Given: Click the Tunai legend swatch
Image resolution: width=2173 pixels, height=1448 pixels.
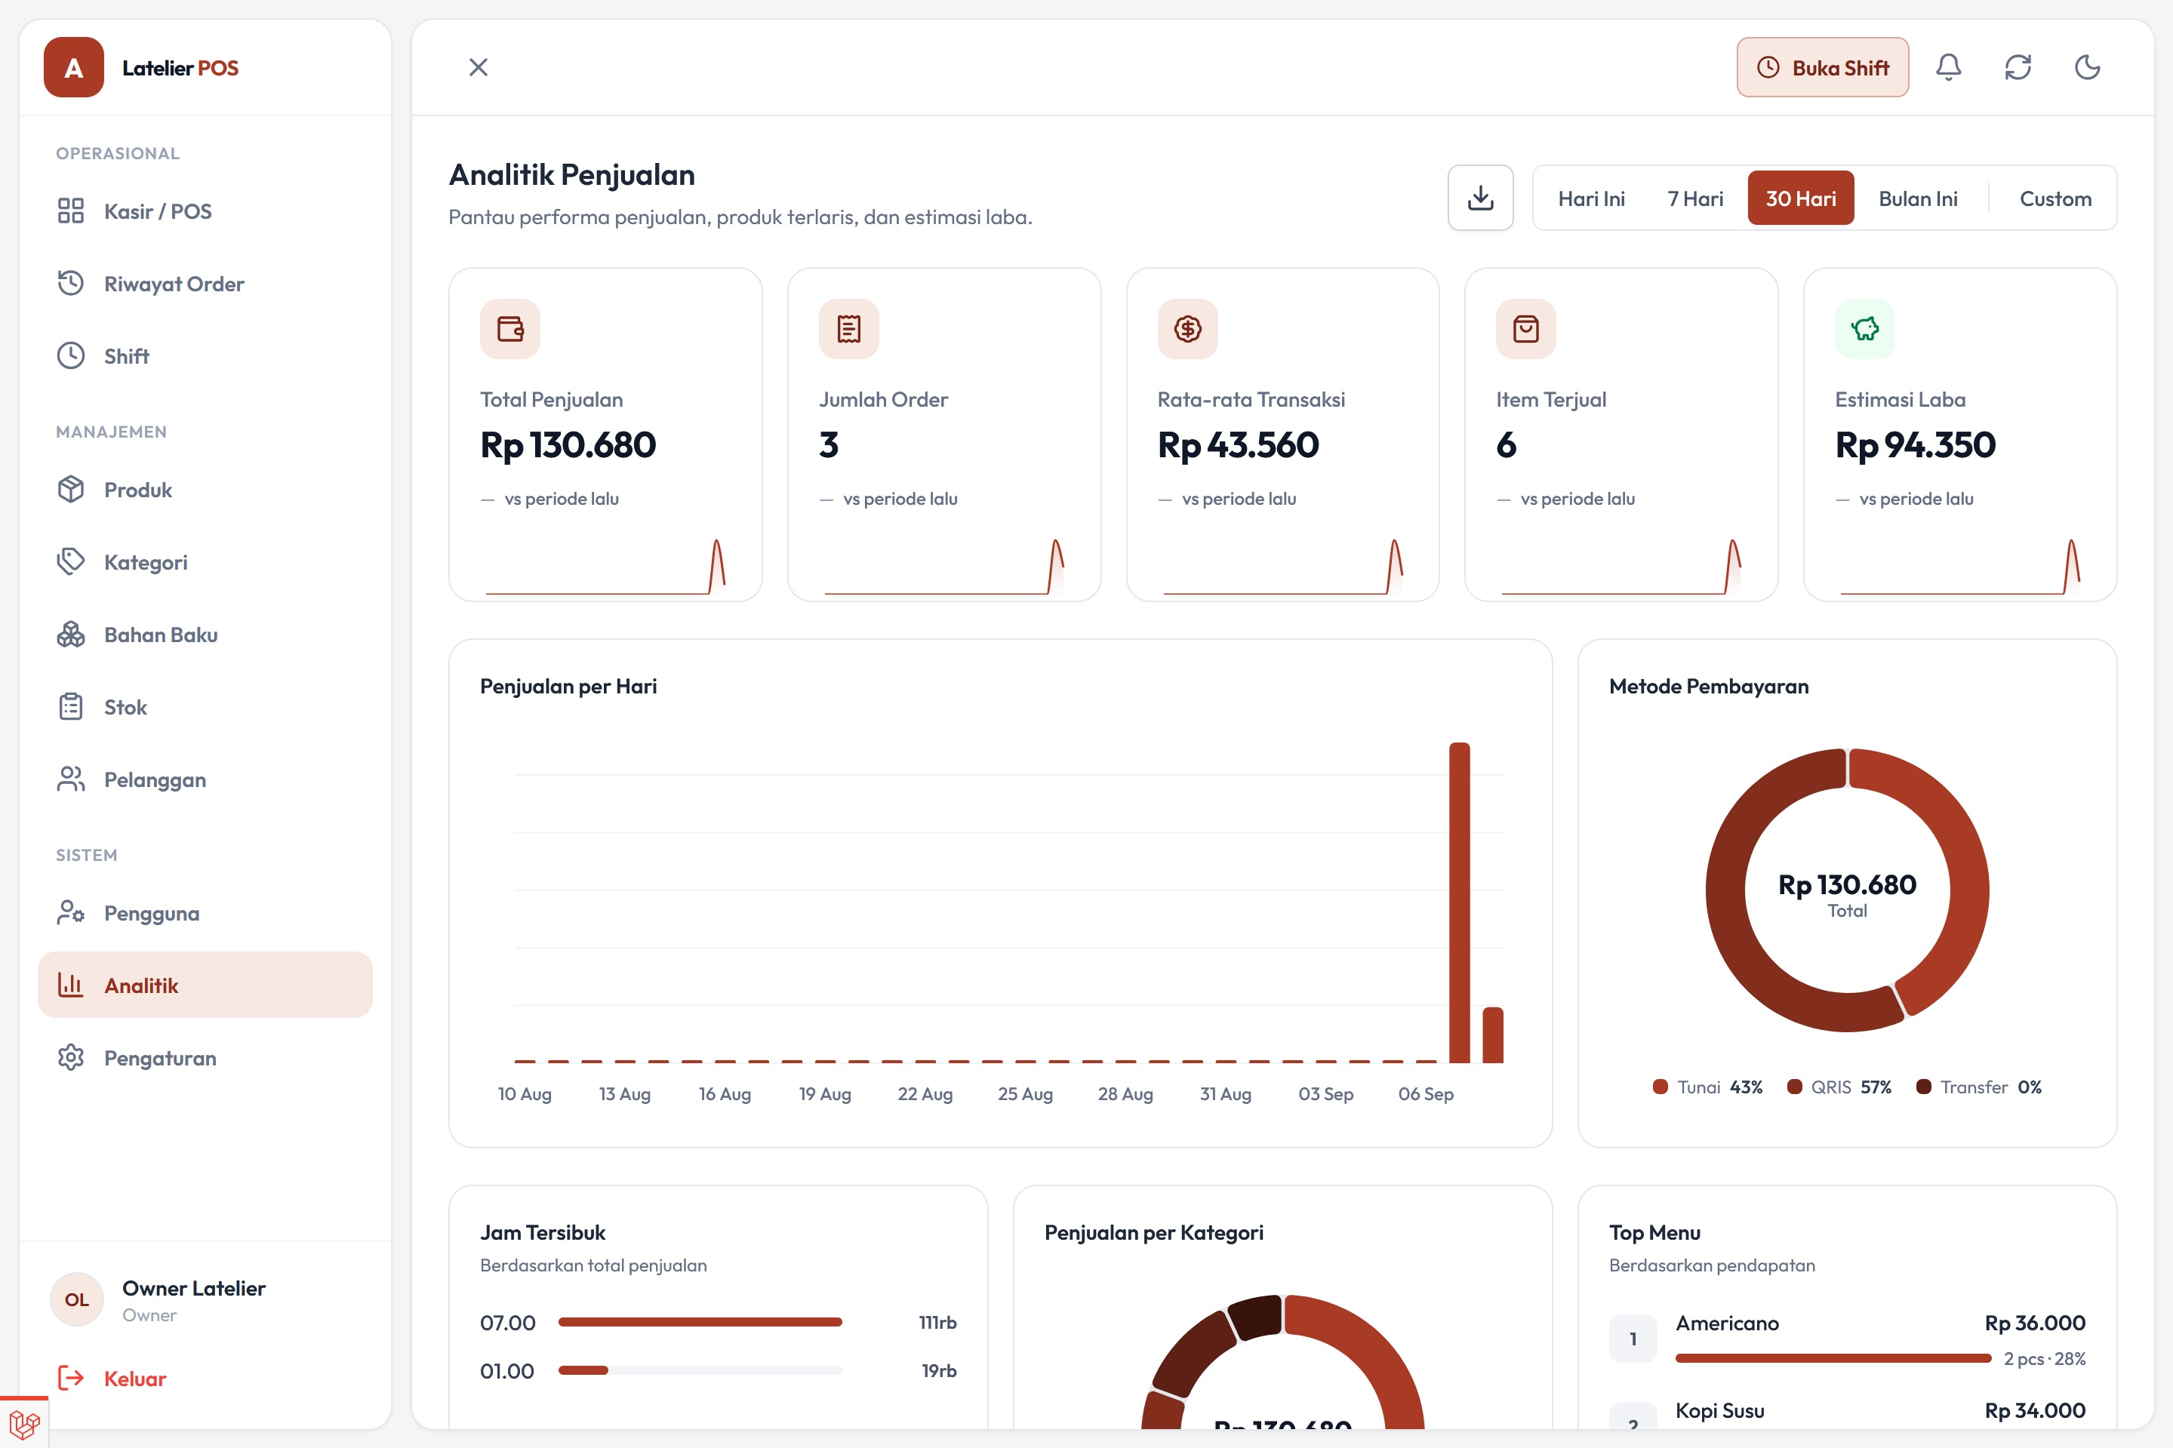Looking at the screenshot, I should point(1660,1087).
